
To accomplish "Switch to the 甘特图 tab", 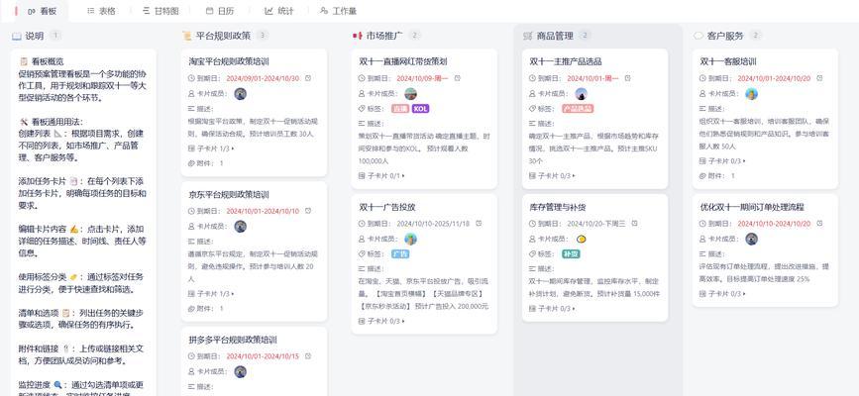I will [160, 11].
